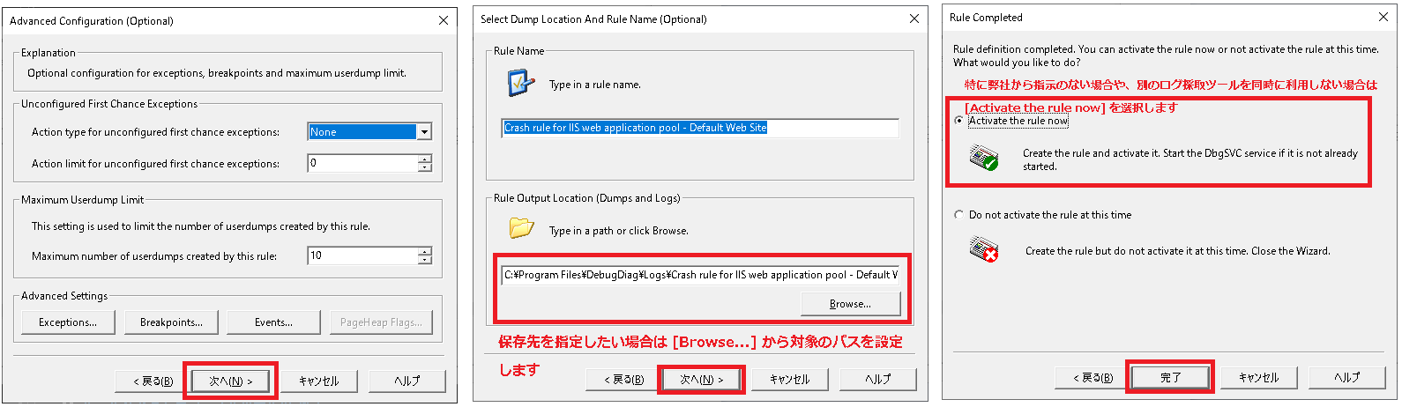Click the red X do-not-activate icon

pos(983,249)
